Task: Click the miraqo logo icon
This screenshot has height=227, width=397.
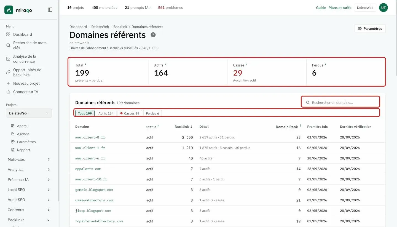Action: pyautogui.click(x=9, y=10)
